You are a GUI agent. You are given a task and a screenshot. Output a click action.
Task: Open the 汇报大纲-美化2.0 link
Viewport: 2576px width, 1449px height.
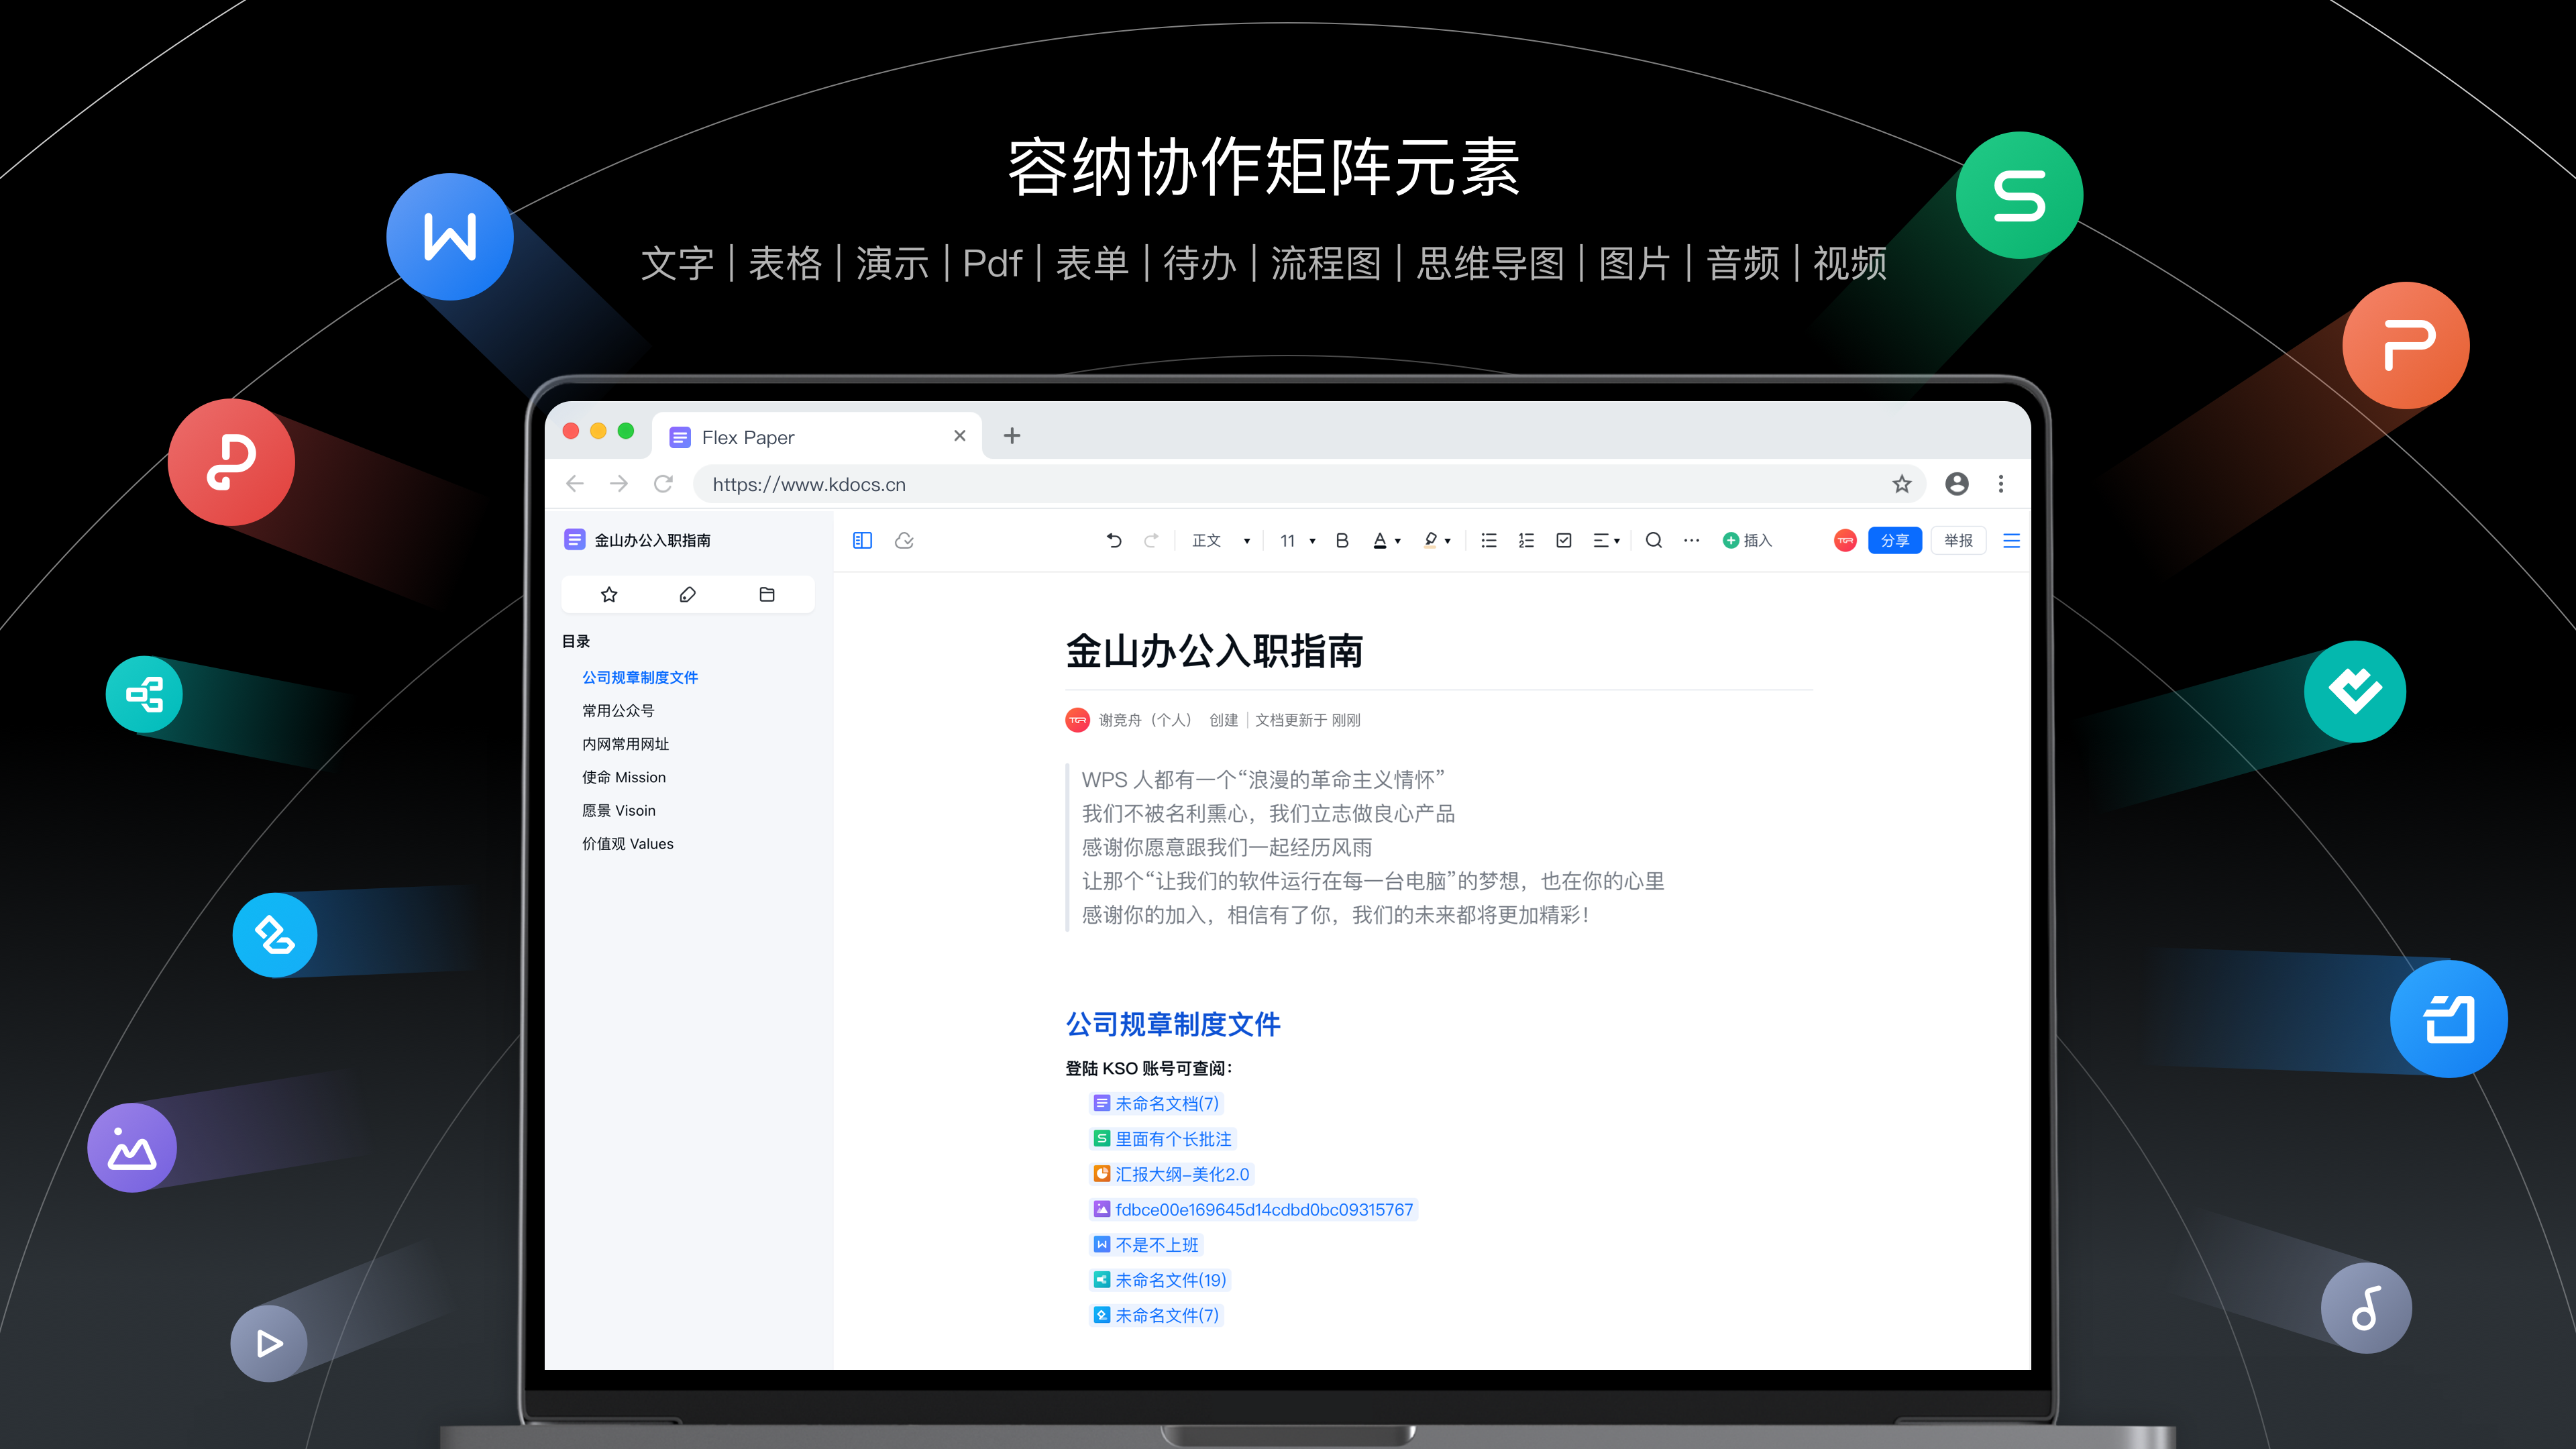(1171, 1174)
